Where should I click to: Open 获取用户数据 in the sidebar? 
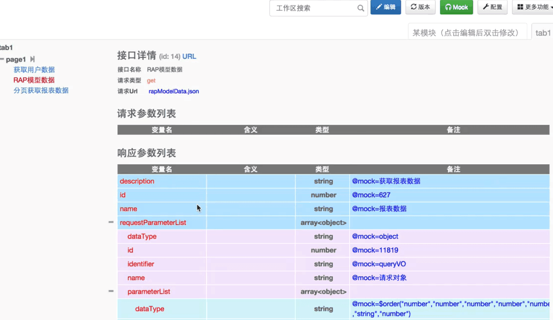[x=34, y=70]
